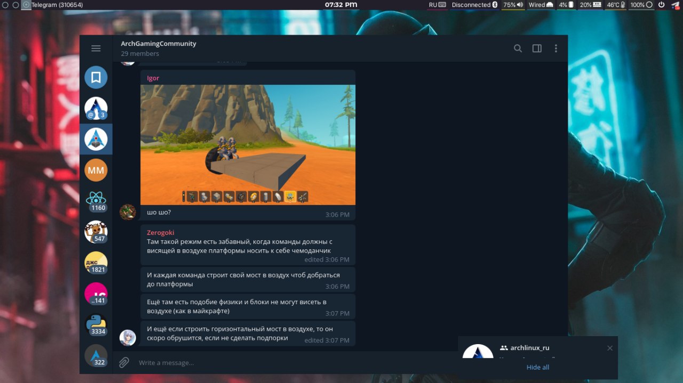Click the Telegram taskbar app icon
Screen dimensions: 683x383
tap(26, 5)
